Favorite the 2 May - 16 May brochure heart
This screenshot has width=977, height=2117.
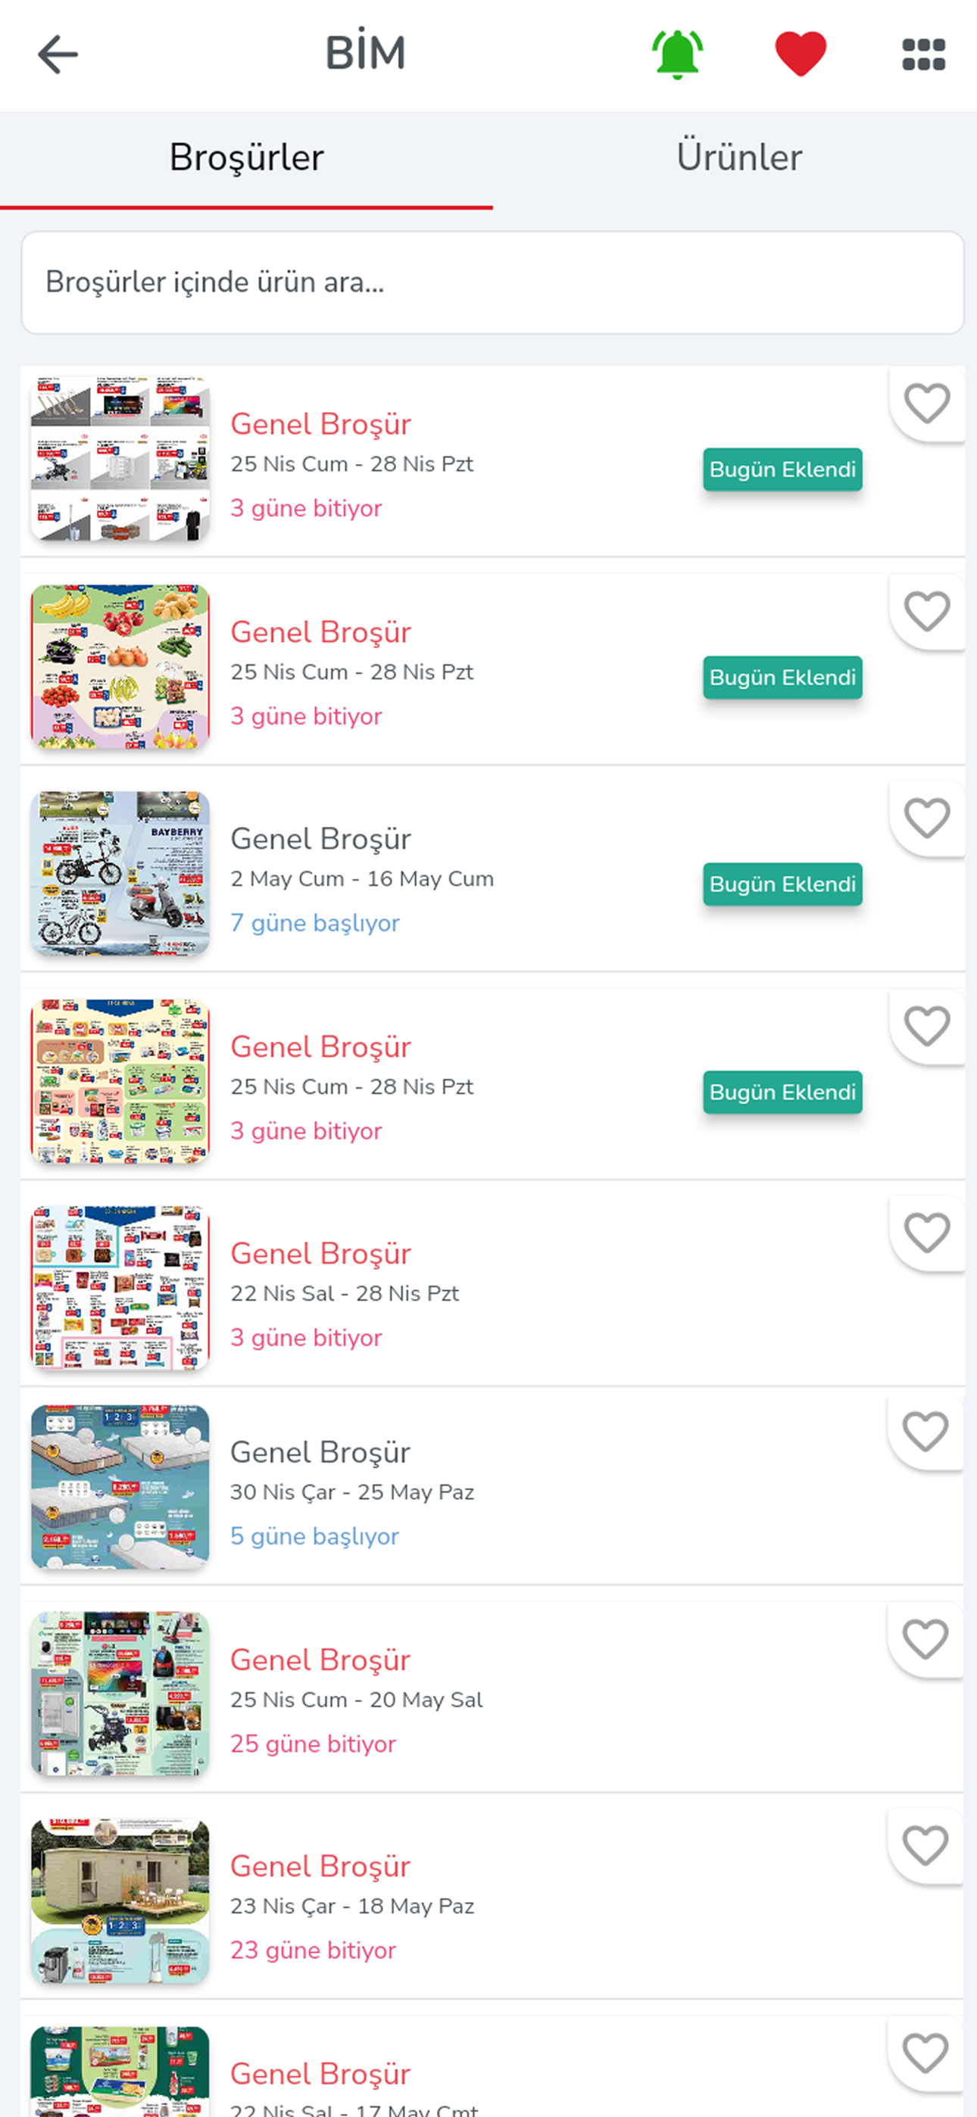tap(927, 818)
